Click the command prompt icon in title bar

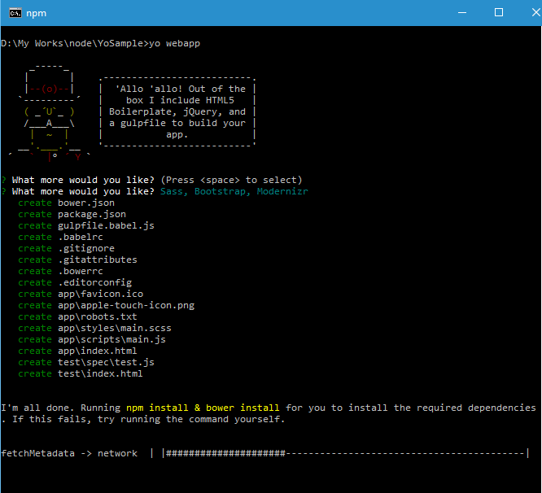13,12
